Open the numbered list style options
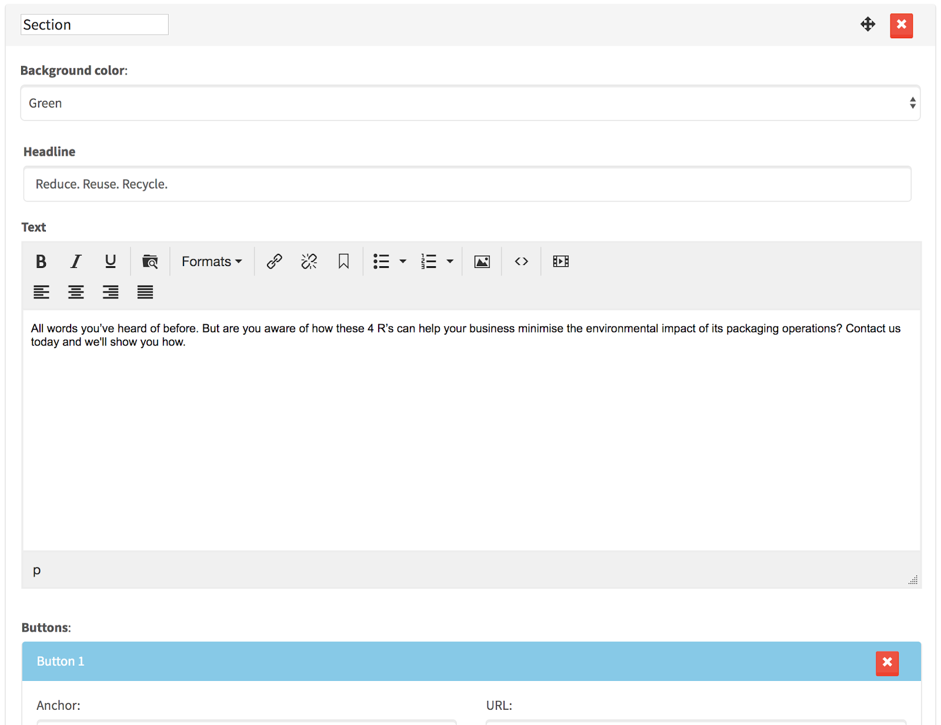 450,261
